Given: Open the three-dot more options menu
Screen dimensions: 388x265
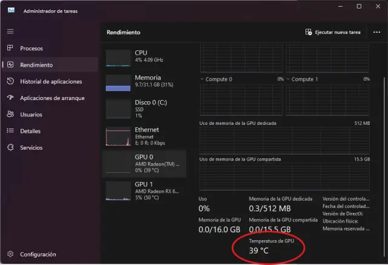Looking at the screenshot, I should 376,32.
